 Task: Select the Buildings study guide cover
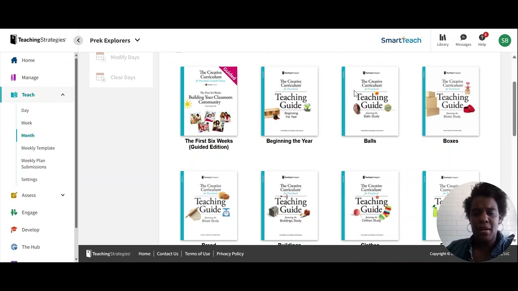289,205
